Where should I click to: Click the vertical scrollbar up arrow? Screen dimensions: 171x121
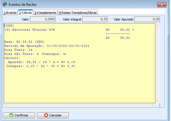click(x=158, y=25)
